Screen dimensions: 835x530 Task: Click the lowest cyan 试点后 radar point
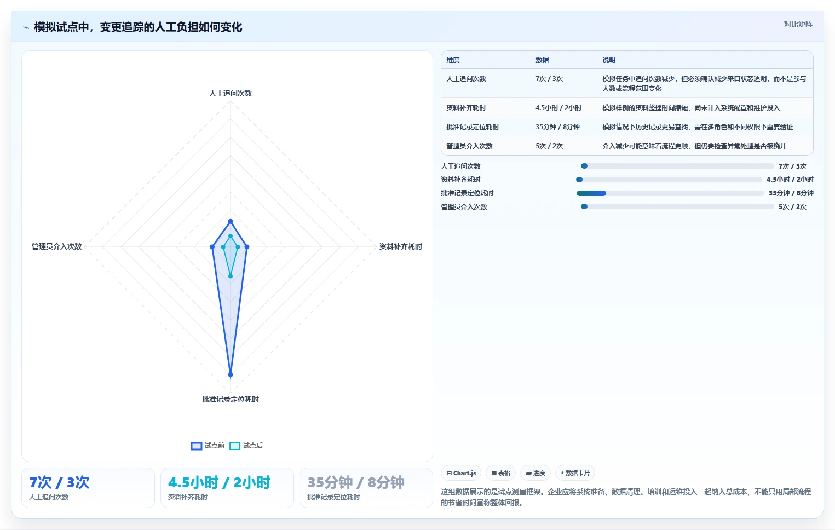tap(231, 276)
